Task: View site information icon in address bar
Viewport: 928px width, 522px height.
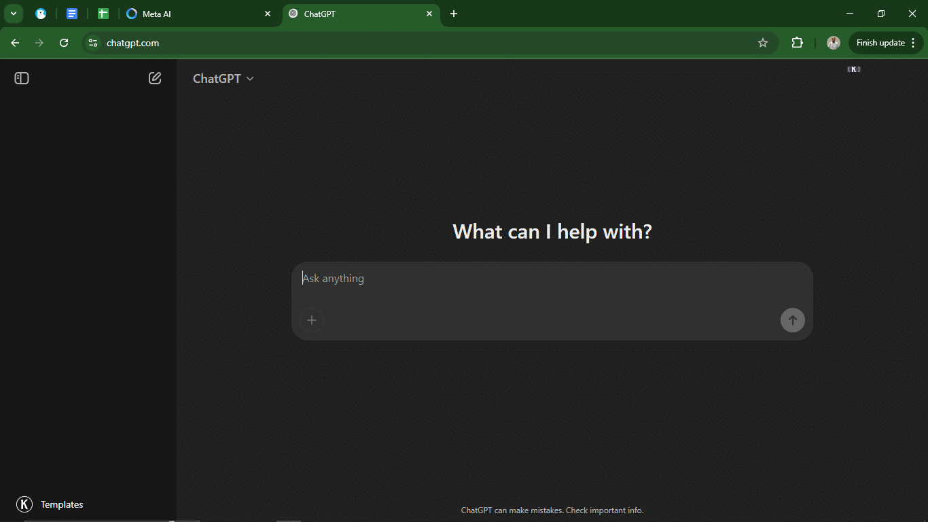Action: coord(94,43)
